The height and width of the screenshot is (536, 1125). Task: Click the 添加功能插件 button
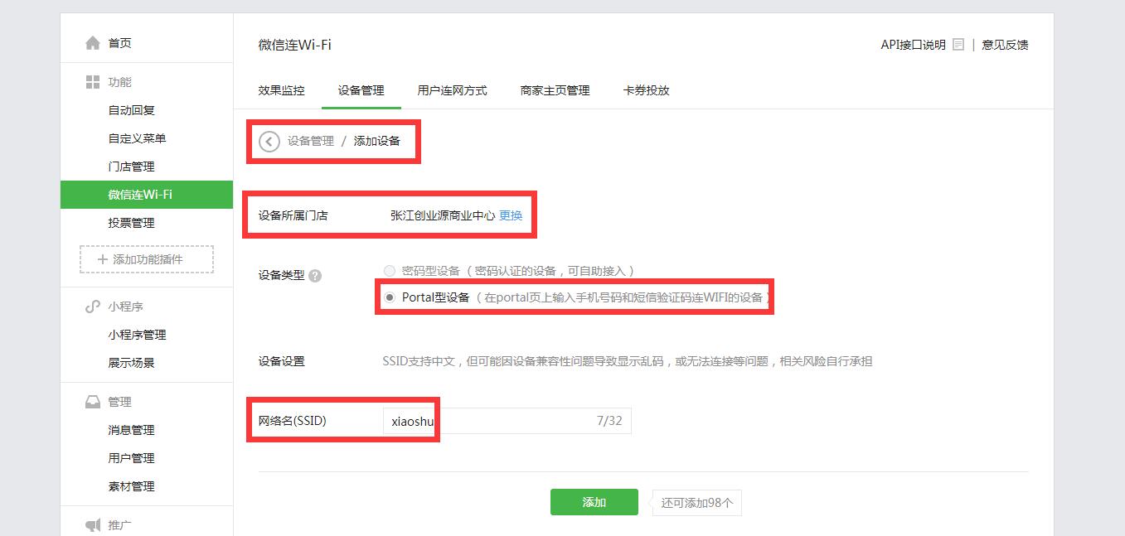click(147, 259)
